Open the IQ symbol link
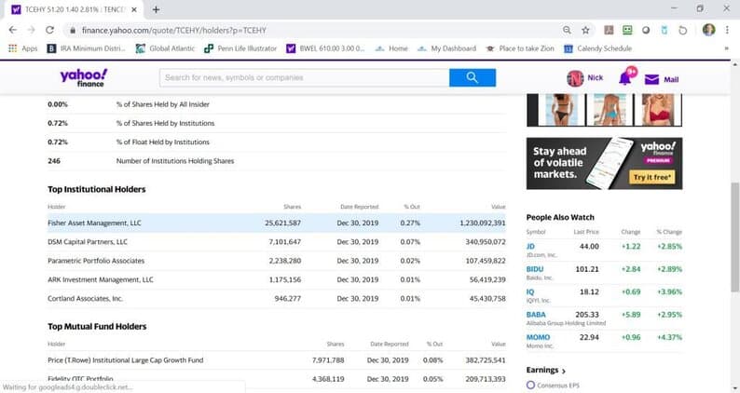This screenshot has width=740, height=393. click(x=530, y=291)
